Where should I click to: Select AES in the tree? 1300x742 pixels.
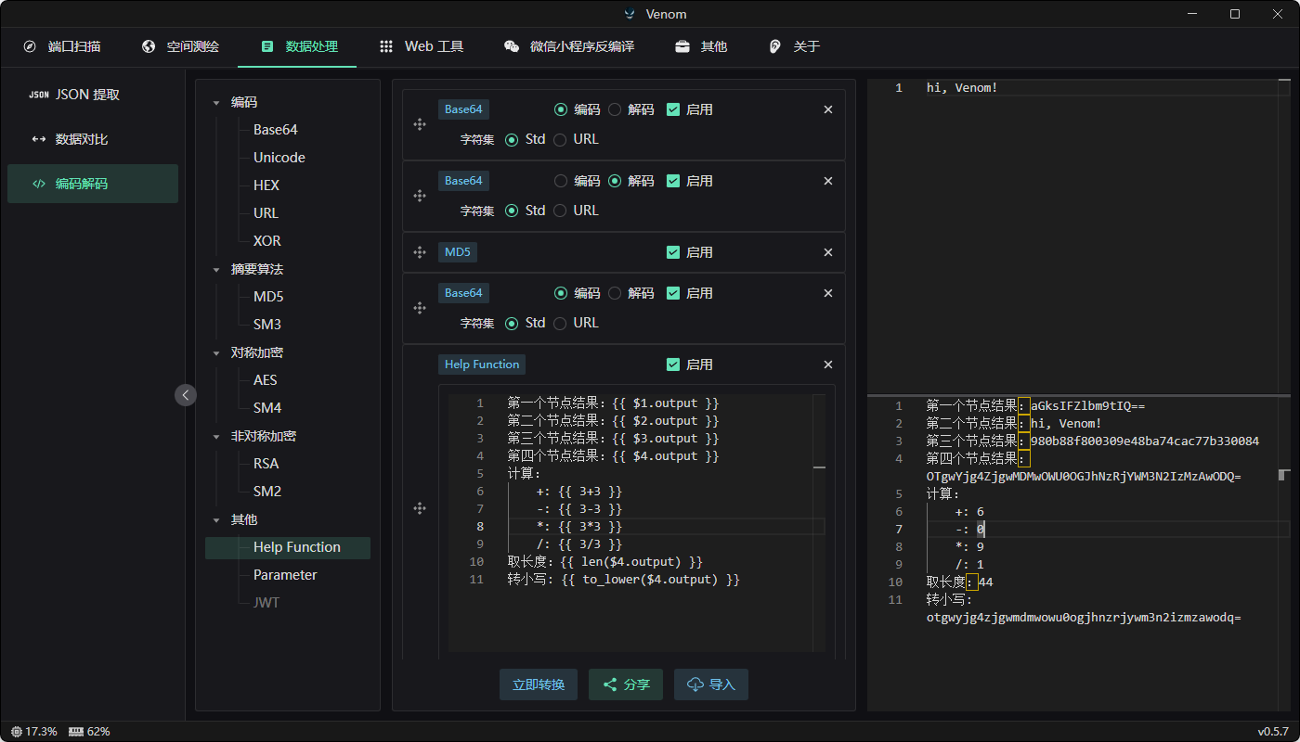(x=266, y=380)
